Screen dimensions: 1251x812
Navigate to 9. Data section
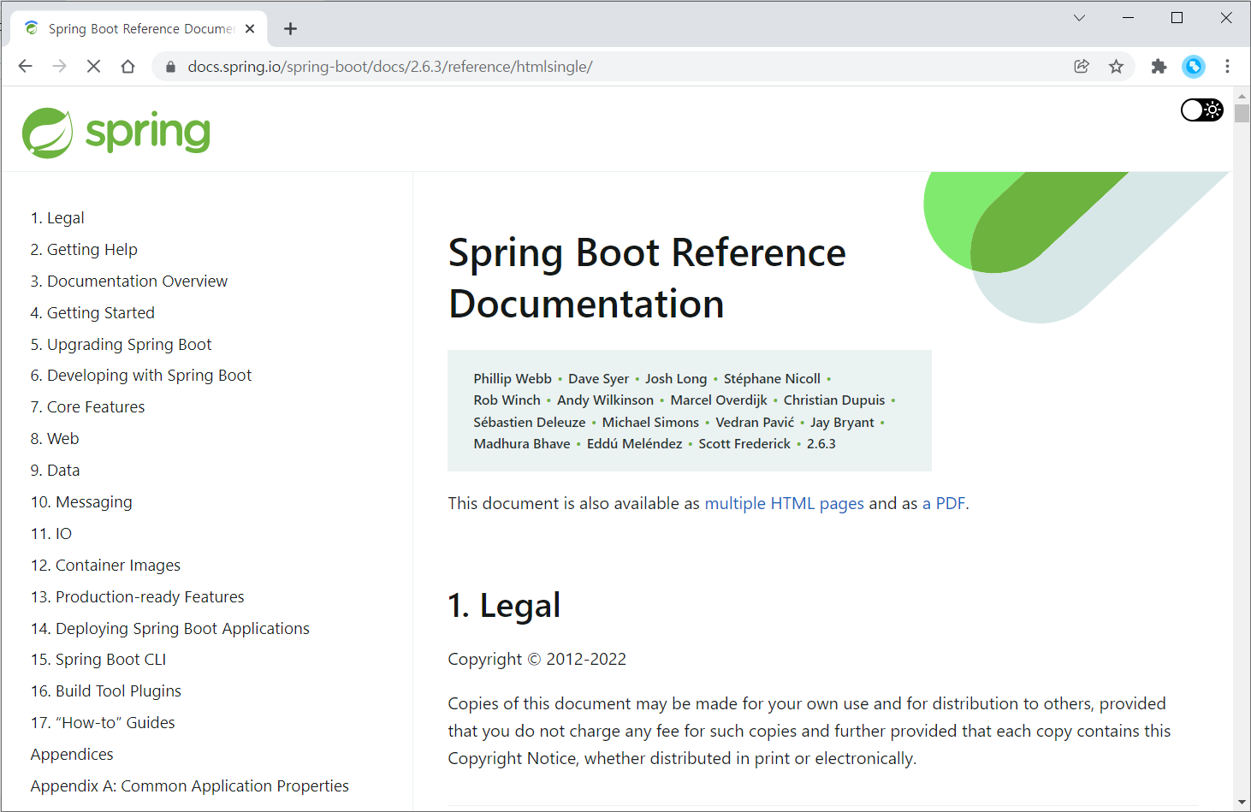[55, 471]
